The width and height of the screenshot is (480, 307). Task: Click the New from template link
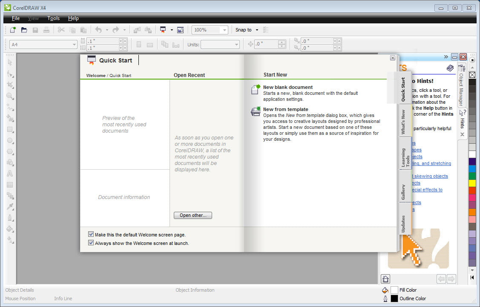(286, 109)
